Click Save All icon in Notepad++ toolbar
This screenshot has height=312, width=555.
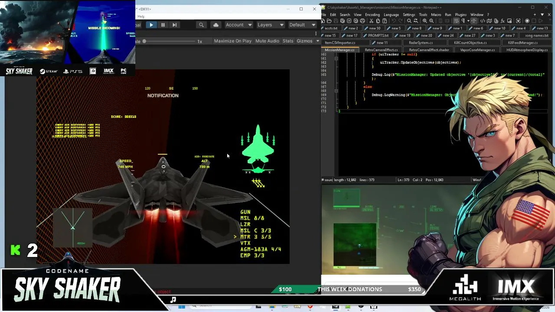pos(343,21)
